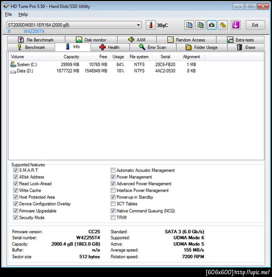Toggle Native Command Queuing (NCQ) checkbox
Image resolution: width=272 pixels, height=277 pixels.
point(113,210)
